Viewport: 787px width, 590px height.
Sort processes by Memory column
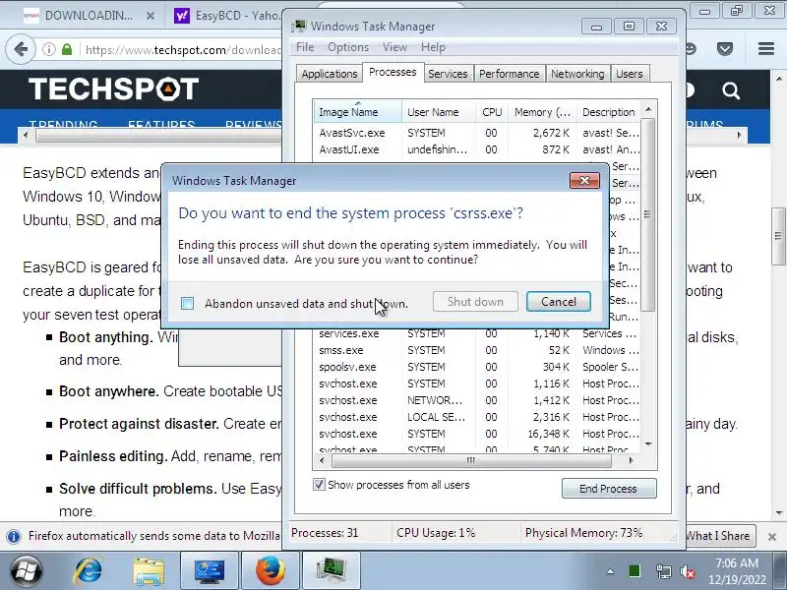click(543, 112)
